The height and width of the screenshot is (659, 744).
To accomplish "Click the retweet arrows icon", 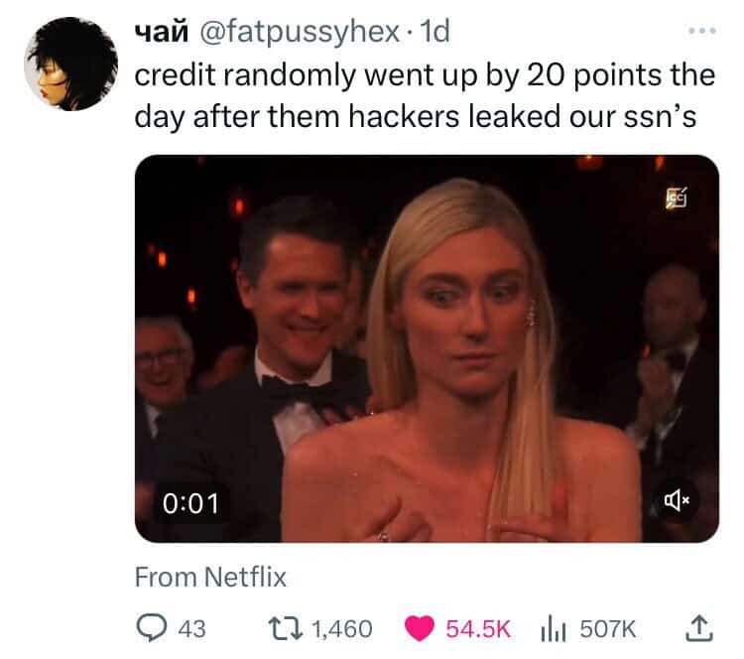I will click(x=285, y=627).
